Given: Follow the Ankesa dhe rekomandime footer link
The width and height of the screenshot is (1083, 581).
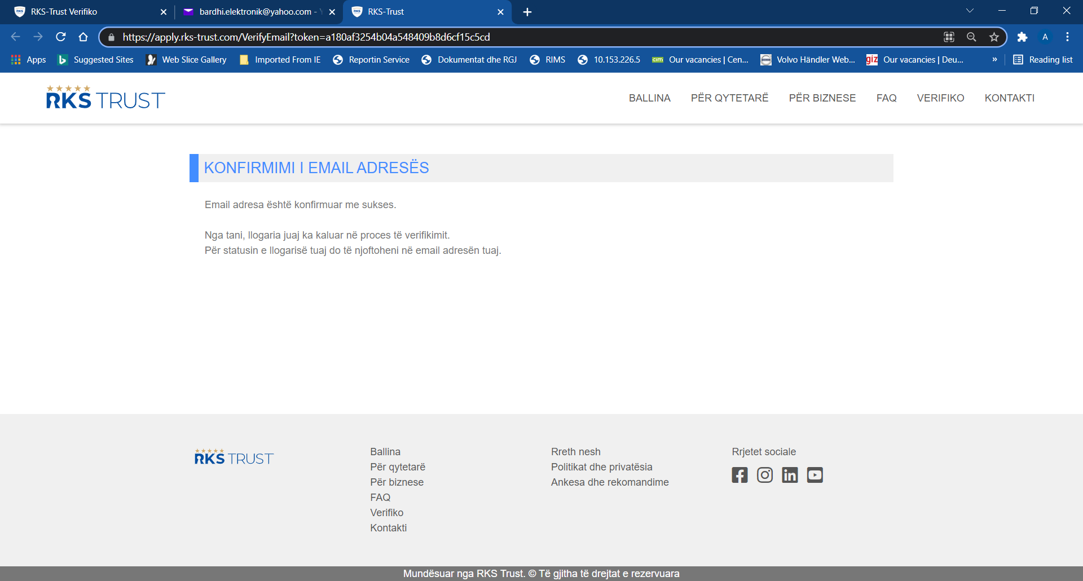Looking at the screenshot, I should [610, 482].
